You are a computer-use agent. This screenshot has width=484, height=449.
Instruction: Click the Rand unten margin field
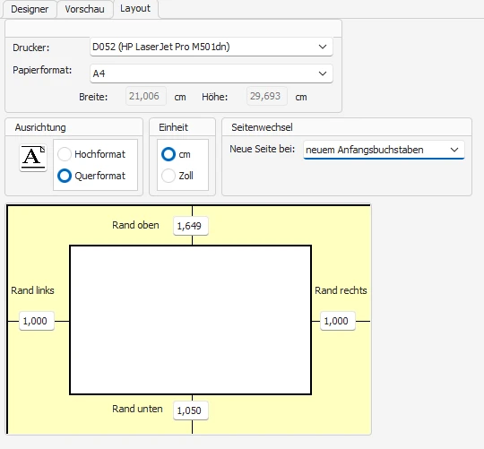coord(191,410)
